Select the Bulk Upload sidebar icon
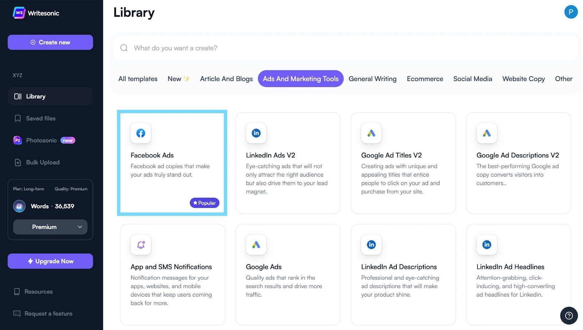 pos(17,162)
